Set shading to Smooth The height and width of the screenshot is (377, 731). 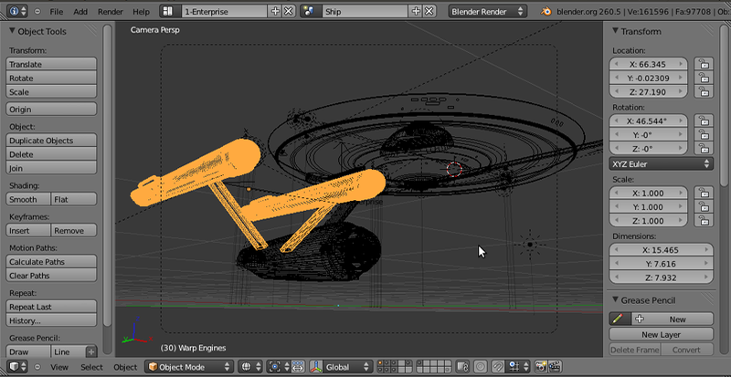point(28,199)
